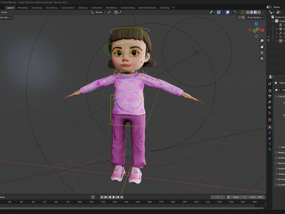This screenshot has width=285, height=214.
Task: Open the viewport shading options dropdown arrow
Action: 263,12
